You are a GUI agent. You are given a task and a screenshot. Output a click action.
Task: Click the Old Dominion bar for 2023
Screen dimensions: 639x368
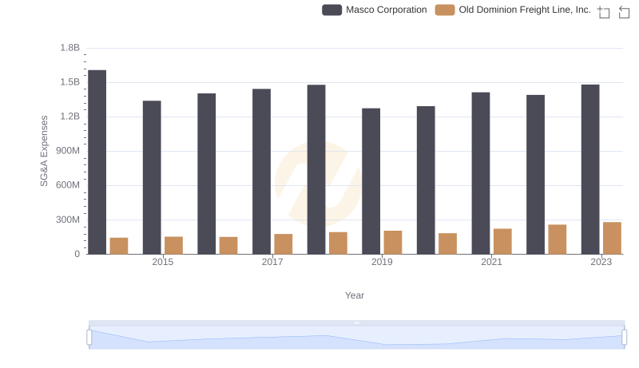click(612, 238)
